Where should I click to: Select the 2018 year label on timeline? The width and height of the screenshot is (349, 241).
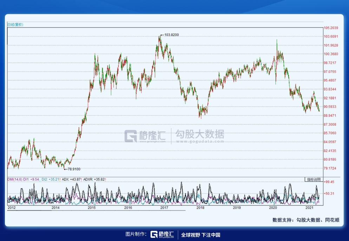click(x=200, y=208)
